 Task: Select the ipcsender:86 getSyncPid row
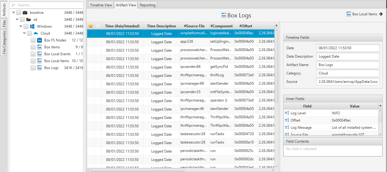181,67
